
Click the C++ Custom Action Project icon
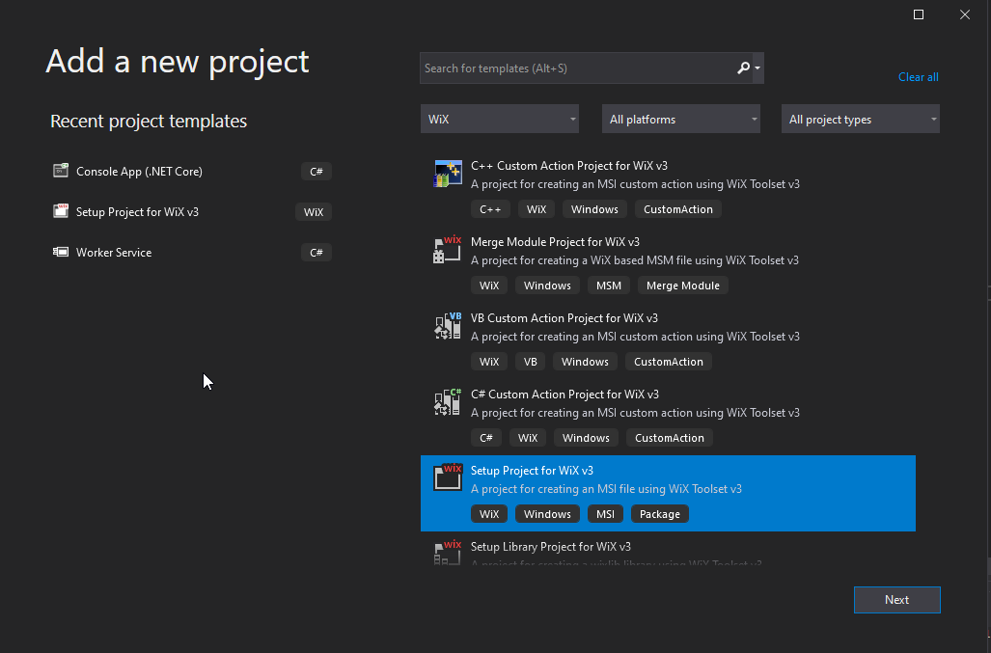pos(448,174)
